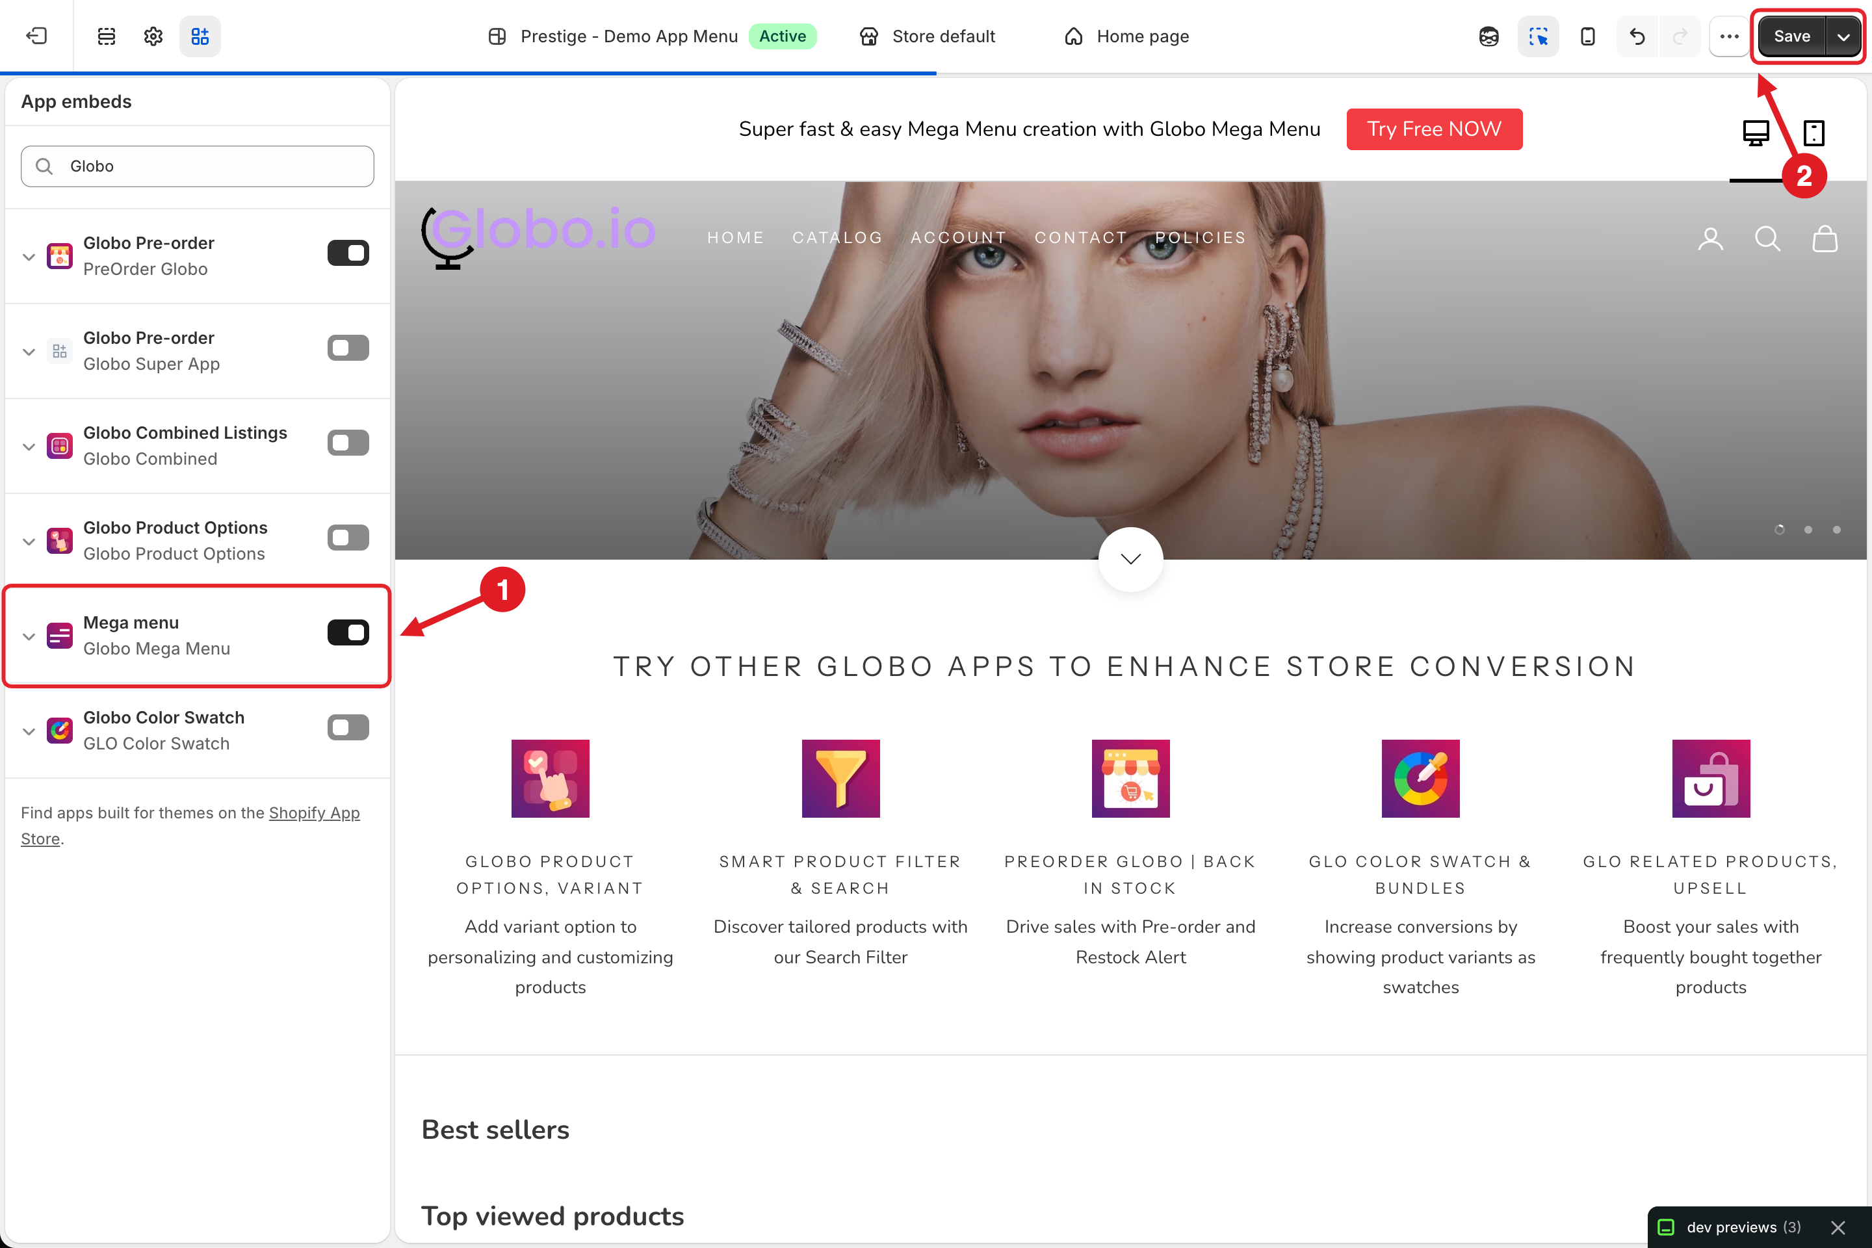The height and width of the screenshot is (1248, 1872).
Task: Open the Home page template selector
Action: click(x=1126, y=36)
